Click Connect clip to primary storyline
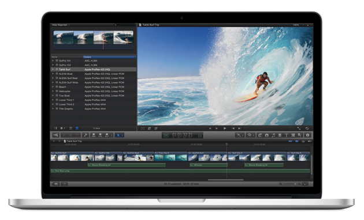Viewport: 364px width, 220px height. click(x=94, y=135)
